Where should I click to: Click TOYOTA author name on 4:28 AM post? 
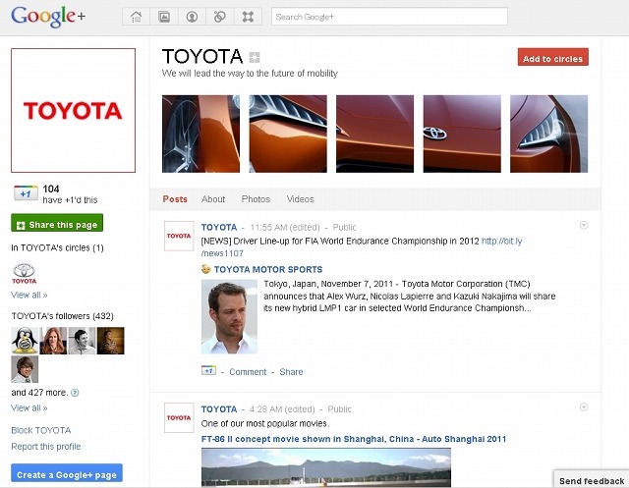coord(219,409)
